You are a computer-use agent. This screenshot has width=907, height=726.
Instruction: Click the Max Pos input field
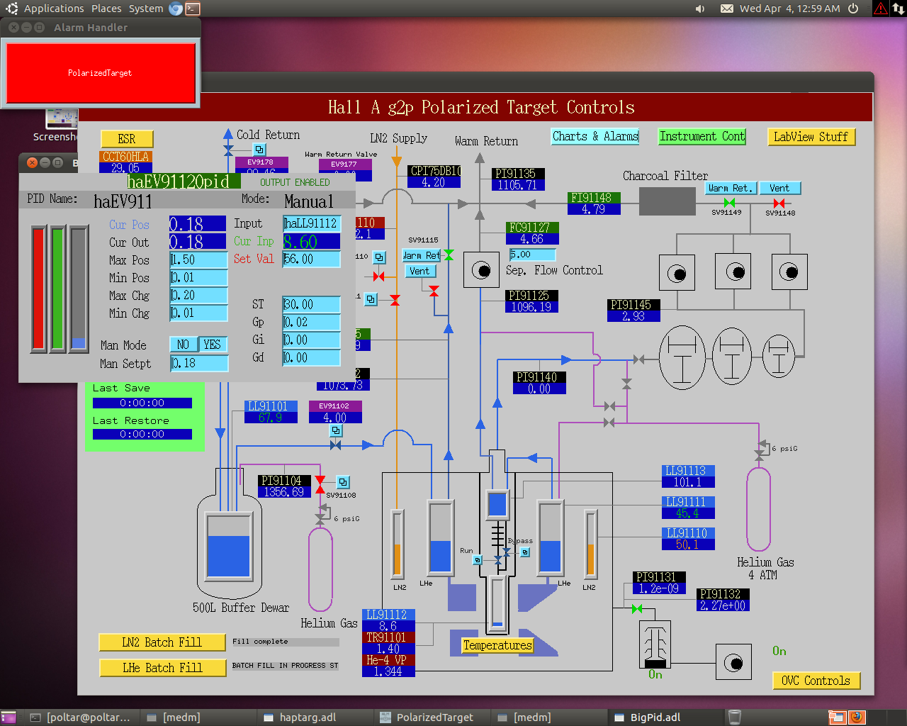[x=198, y=259]
